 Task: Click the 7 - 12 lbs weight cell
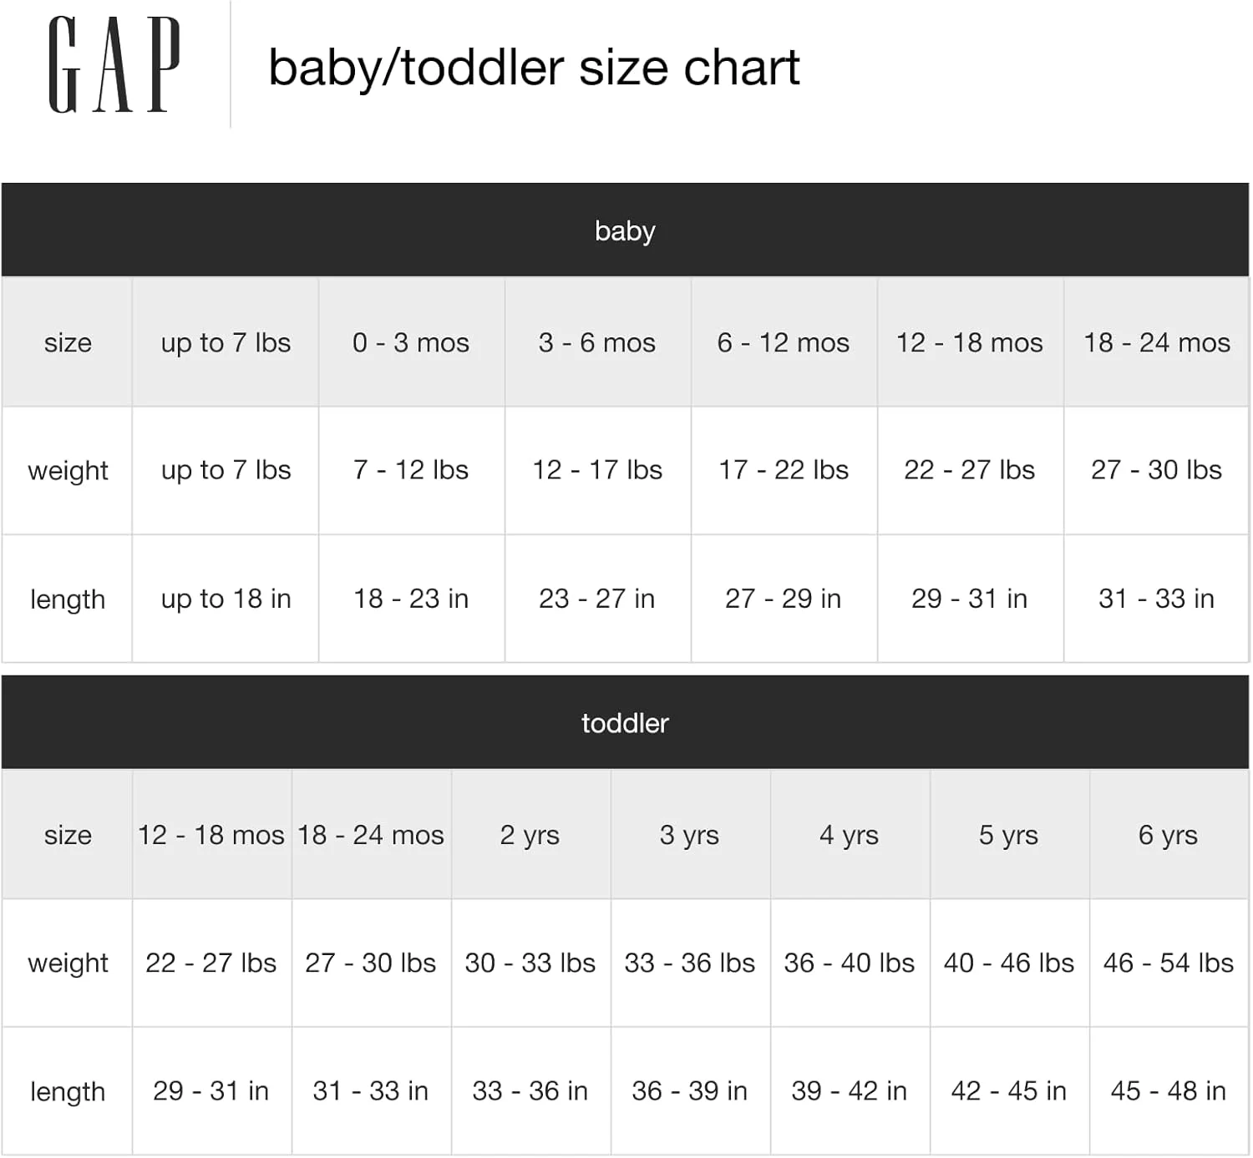pyautogui.click(x=411, y=470)
